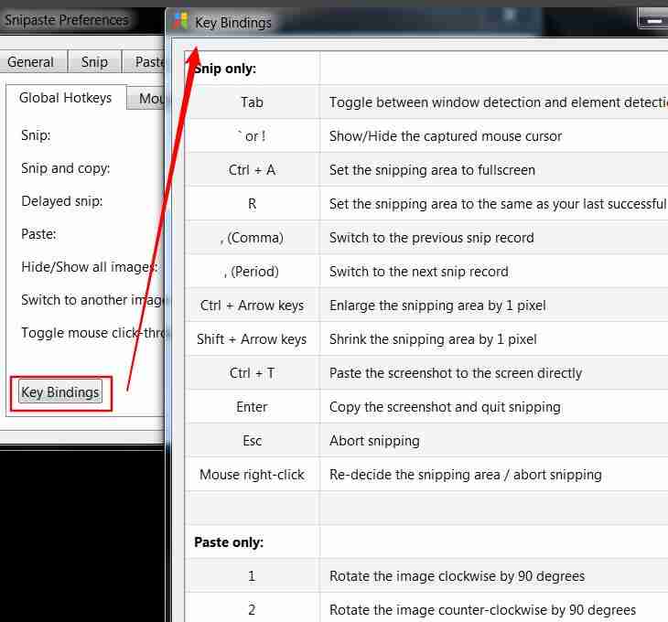Click the 'Delayed snip:' hotkey label
Viewport: 668px width, 622px height.
click(62, 201)
